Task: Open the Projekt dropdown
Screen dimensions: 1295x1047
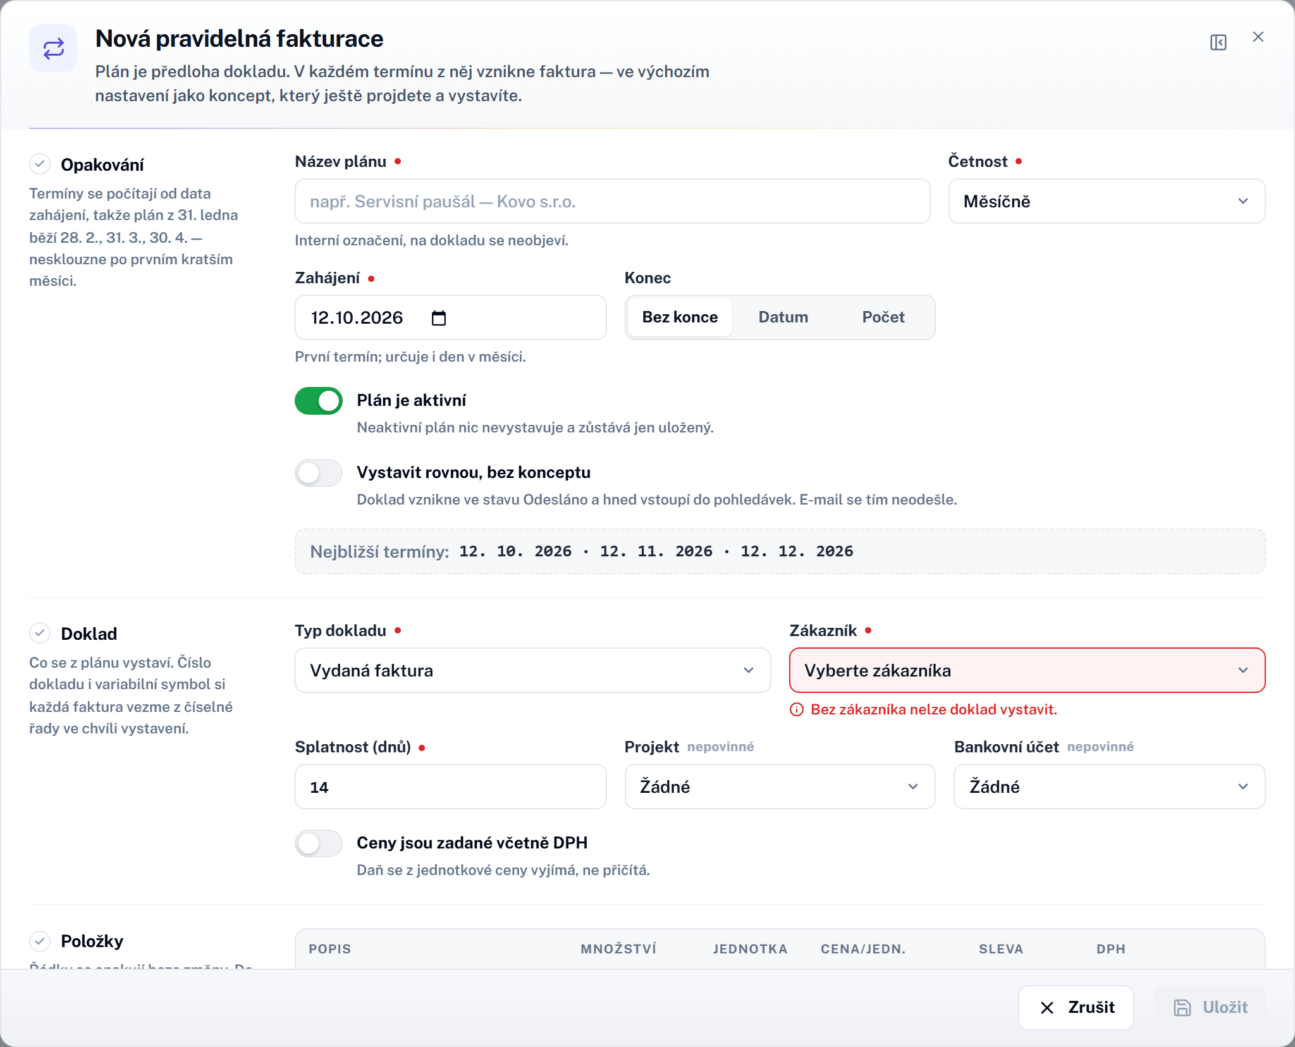Action: click(x=780, y=787)
